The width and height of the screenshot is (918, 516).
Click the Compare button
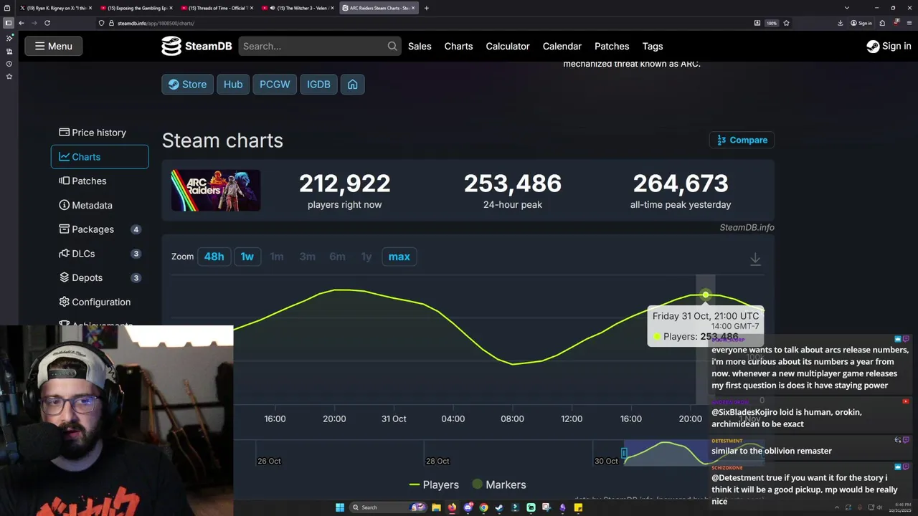(x=742, y=140)
